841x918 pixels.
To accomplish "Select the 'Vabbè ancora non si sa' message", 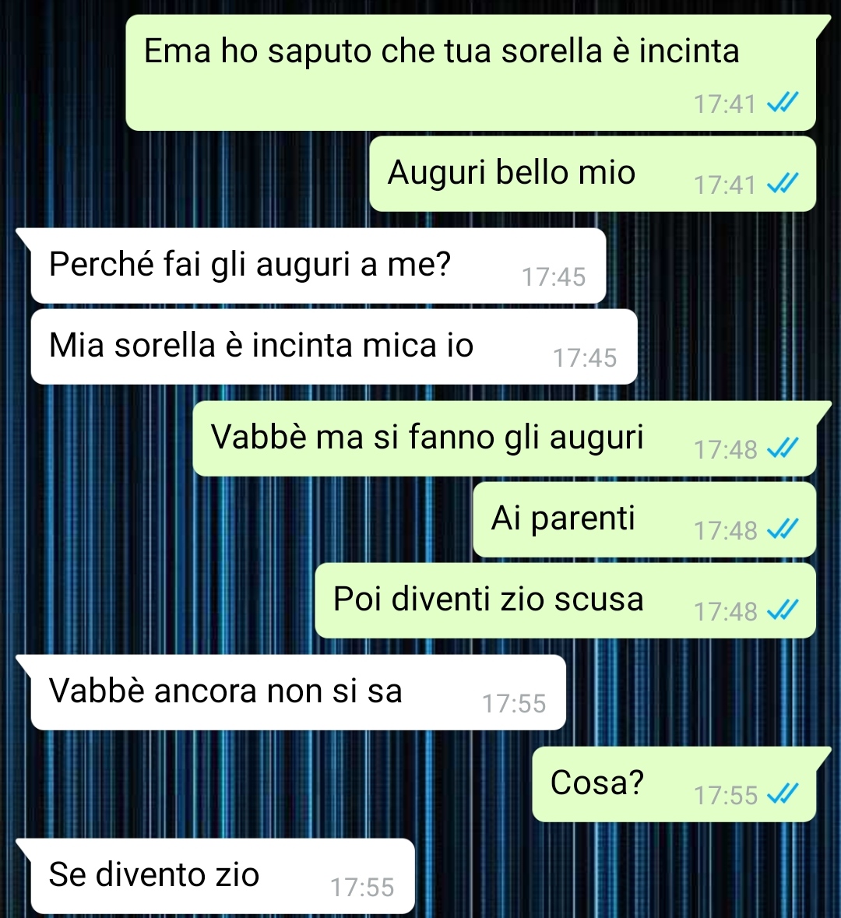I will [x=298, y=693].
